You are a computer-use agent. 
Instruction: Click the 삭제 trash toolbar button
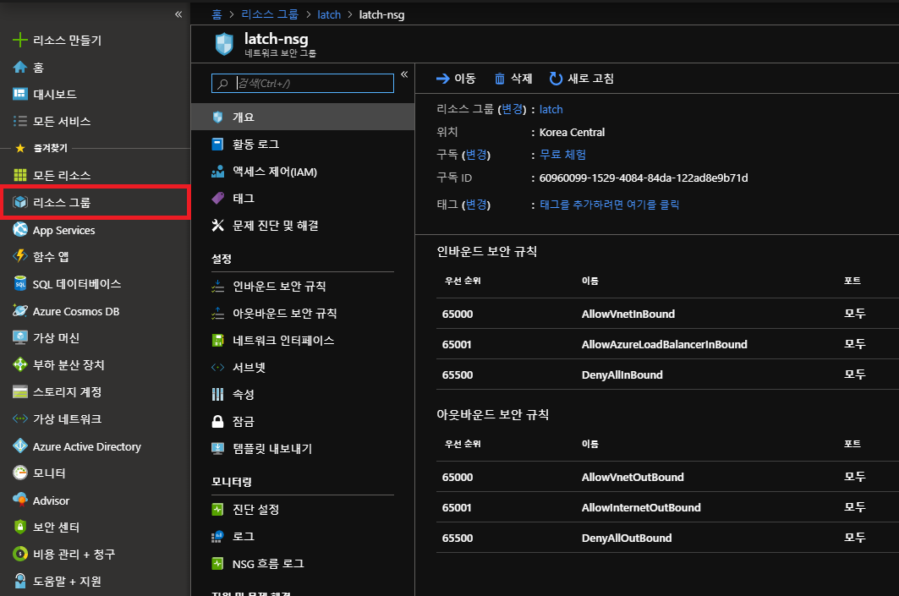(x=513, y=79)
